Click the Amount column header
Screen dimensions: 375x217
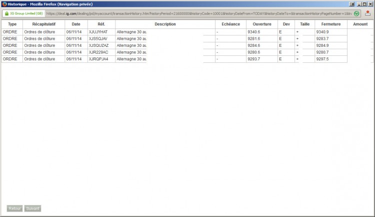[x=360, y=24]
